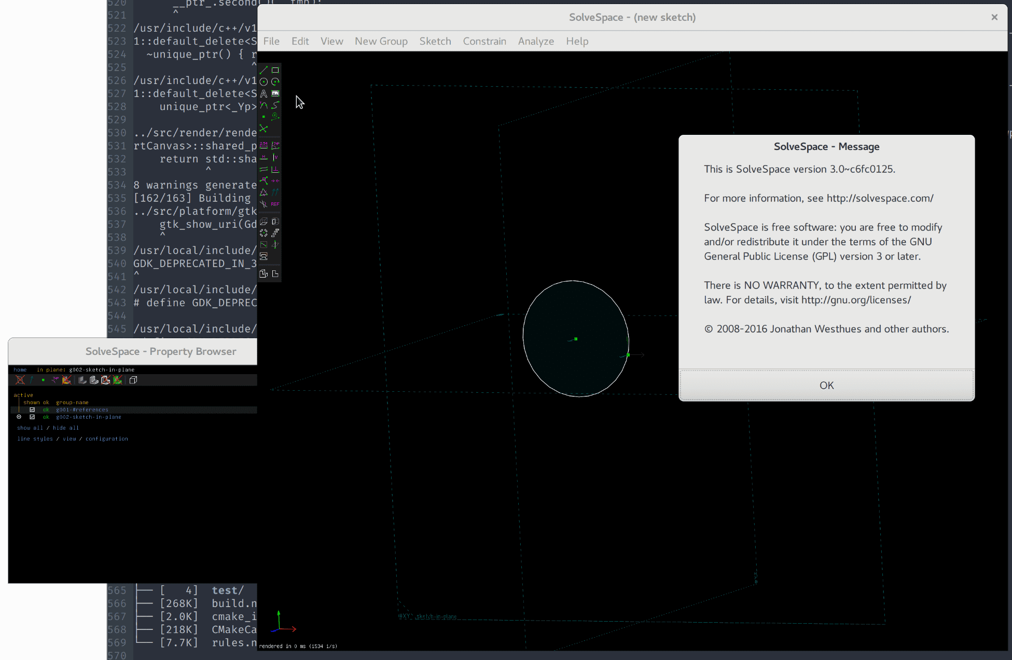Select the circle tool
The height and width of the screenshot is (660, 1012).
pos(263,82)
